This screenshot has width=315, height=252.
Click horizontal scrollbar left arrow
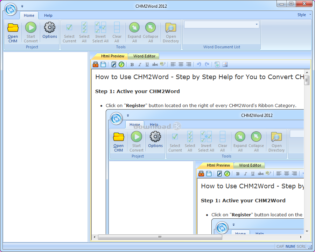tap(94, 237)
